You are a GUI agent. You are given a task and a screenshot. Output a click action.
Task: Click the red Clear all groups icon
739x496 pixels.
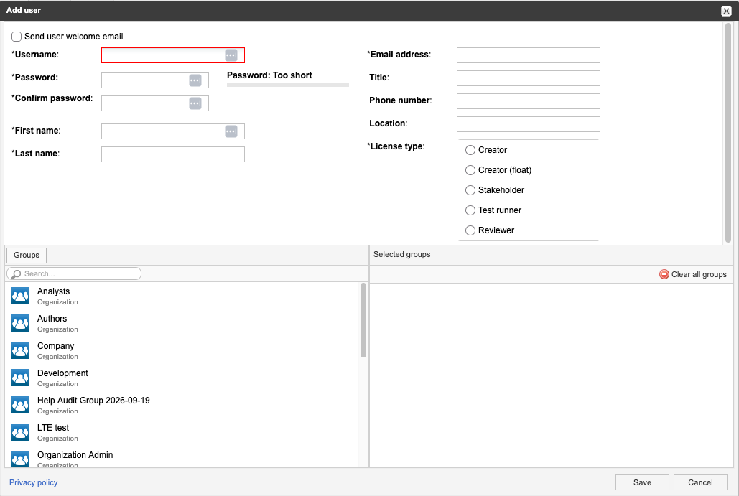coord(664,274)
